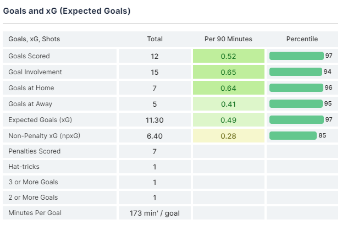Click the 0.52 per 90 goals cell
Screen dimensions: 342x225
[228, 56]
